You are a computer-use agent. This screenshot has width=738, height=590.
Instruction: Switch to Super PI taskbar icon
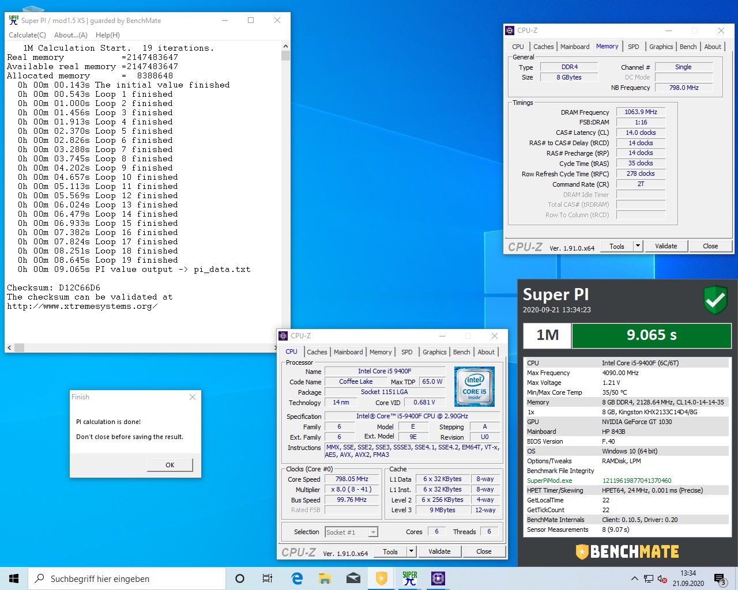point(409,578)
